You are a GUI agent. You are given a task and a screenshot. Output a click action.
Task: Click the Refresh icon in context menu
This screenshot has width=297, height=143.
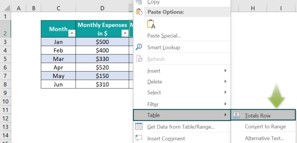[x=139, y=59]
